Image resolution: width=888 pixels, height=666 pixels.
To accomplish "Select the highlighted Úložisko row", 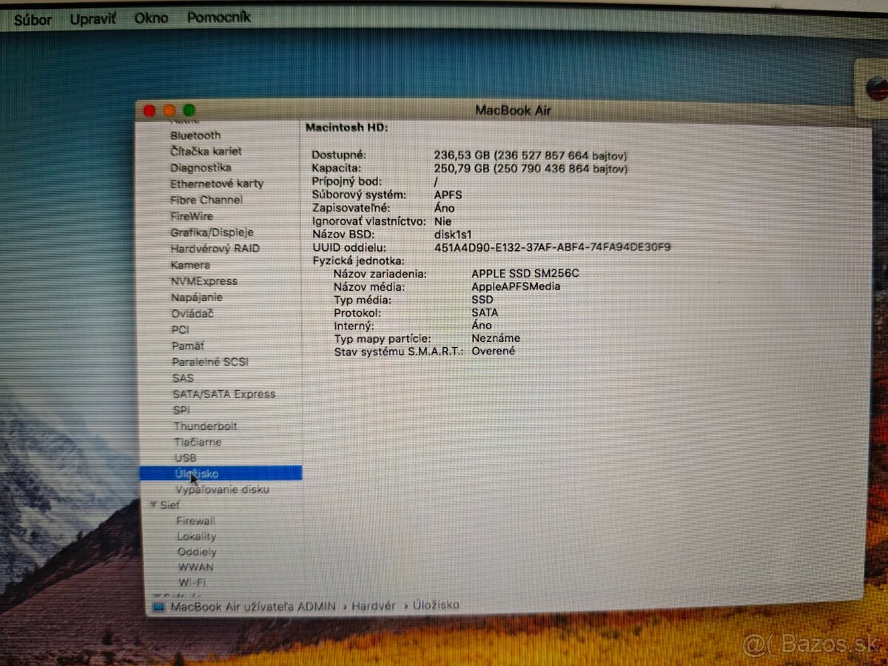I will point(221,474).
